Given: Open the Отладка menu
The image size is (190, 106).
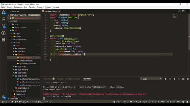Looking at the screenshot, I should click(x=40, y=7).
